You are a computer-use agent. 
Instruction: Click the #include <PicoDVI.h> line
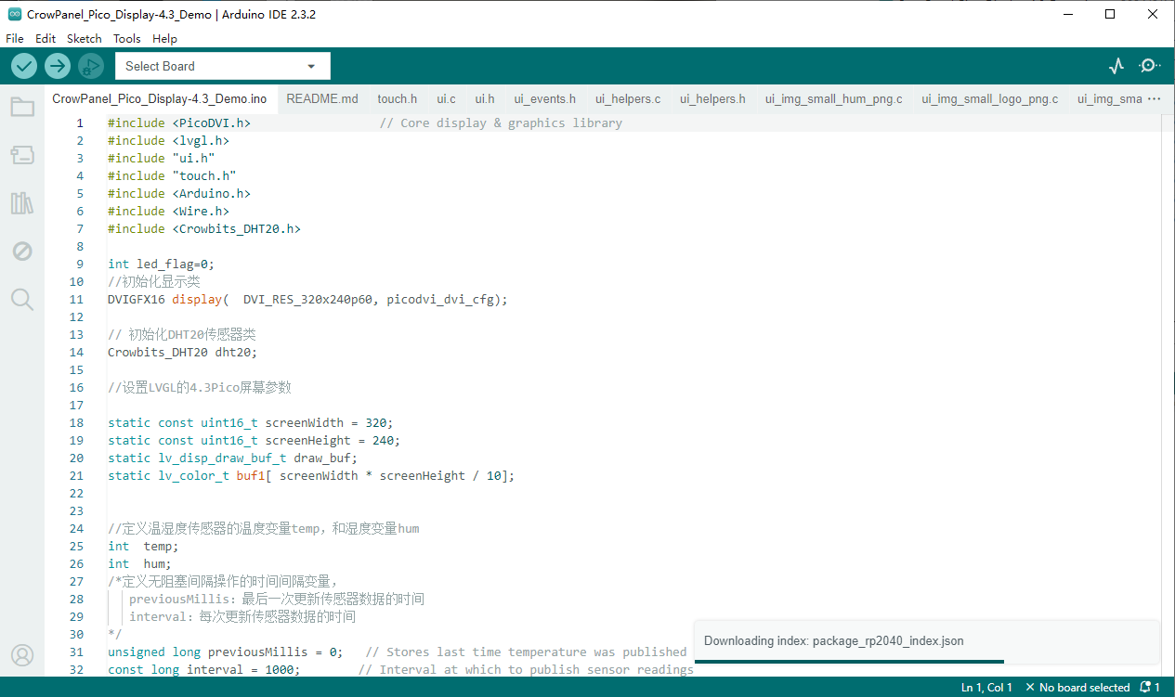pyautogui.click(x=179, y=123)
